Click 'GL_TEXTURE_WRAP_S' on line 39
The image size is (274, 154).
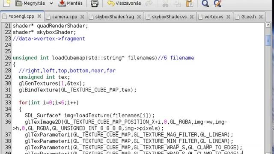coord(159,148)
